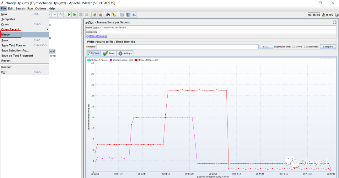Viewport: 339px width, 178px height.
Task: Click the red interface B (success) legend swatch
Action: tap(136, 60)
